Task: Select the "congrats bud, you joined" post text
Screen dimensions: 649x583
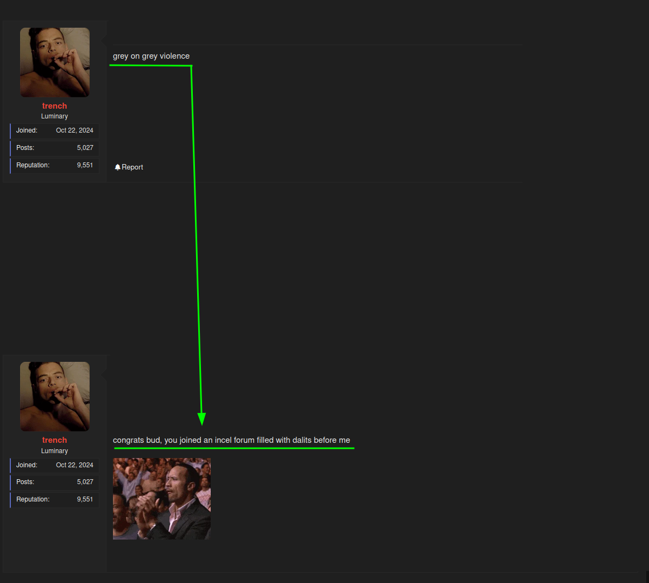Action: [x=231, y=440]
